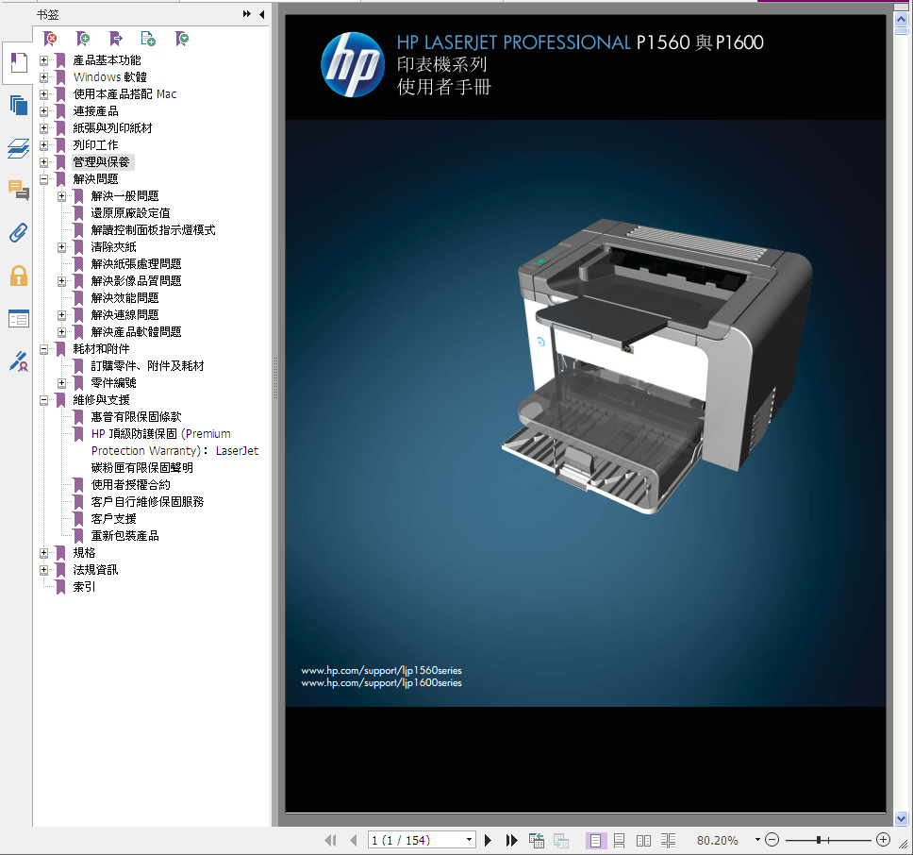
Task: Open the 重新包裝產品 bookmark
Action: [124, 535]
